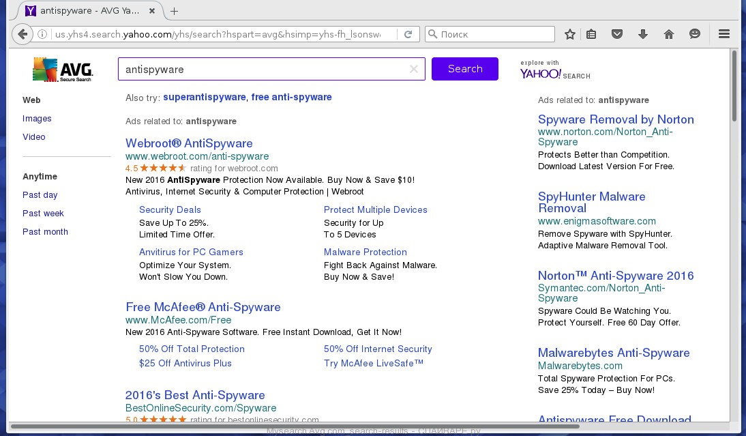Open the Malware Protection sublink
This screenshot has width=746, height=436.
[365, 252]
